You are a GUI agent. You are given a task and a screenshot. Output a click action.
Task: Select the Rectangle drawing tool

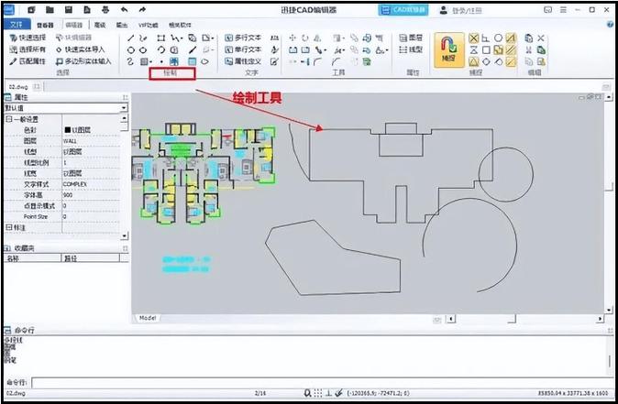[x=160, y=38]
